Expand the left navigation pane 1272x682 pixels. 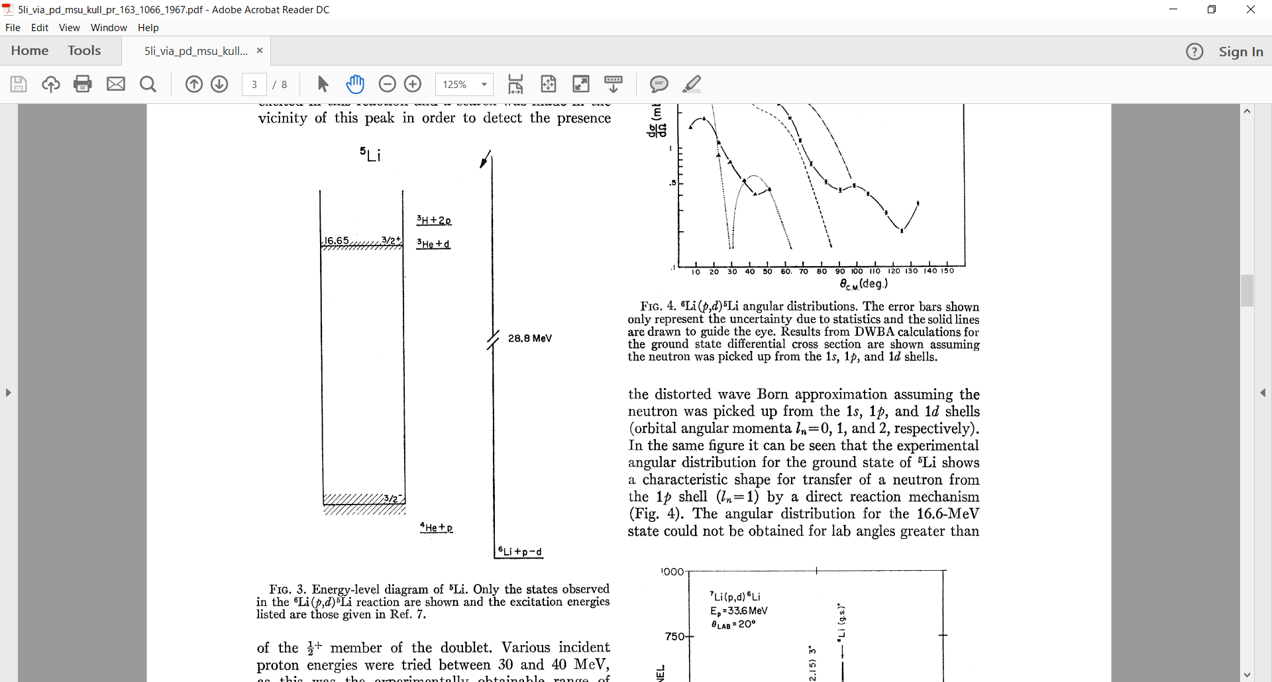[8, 393]
